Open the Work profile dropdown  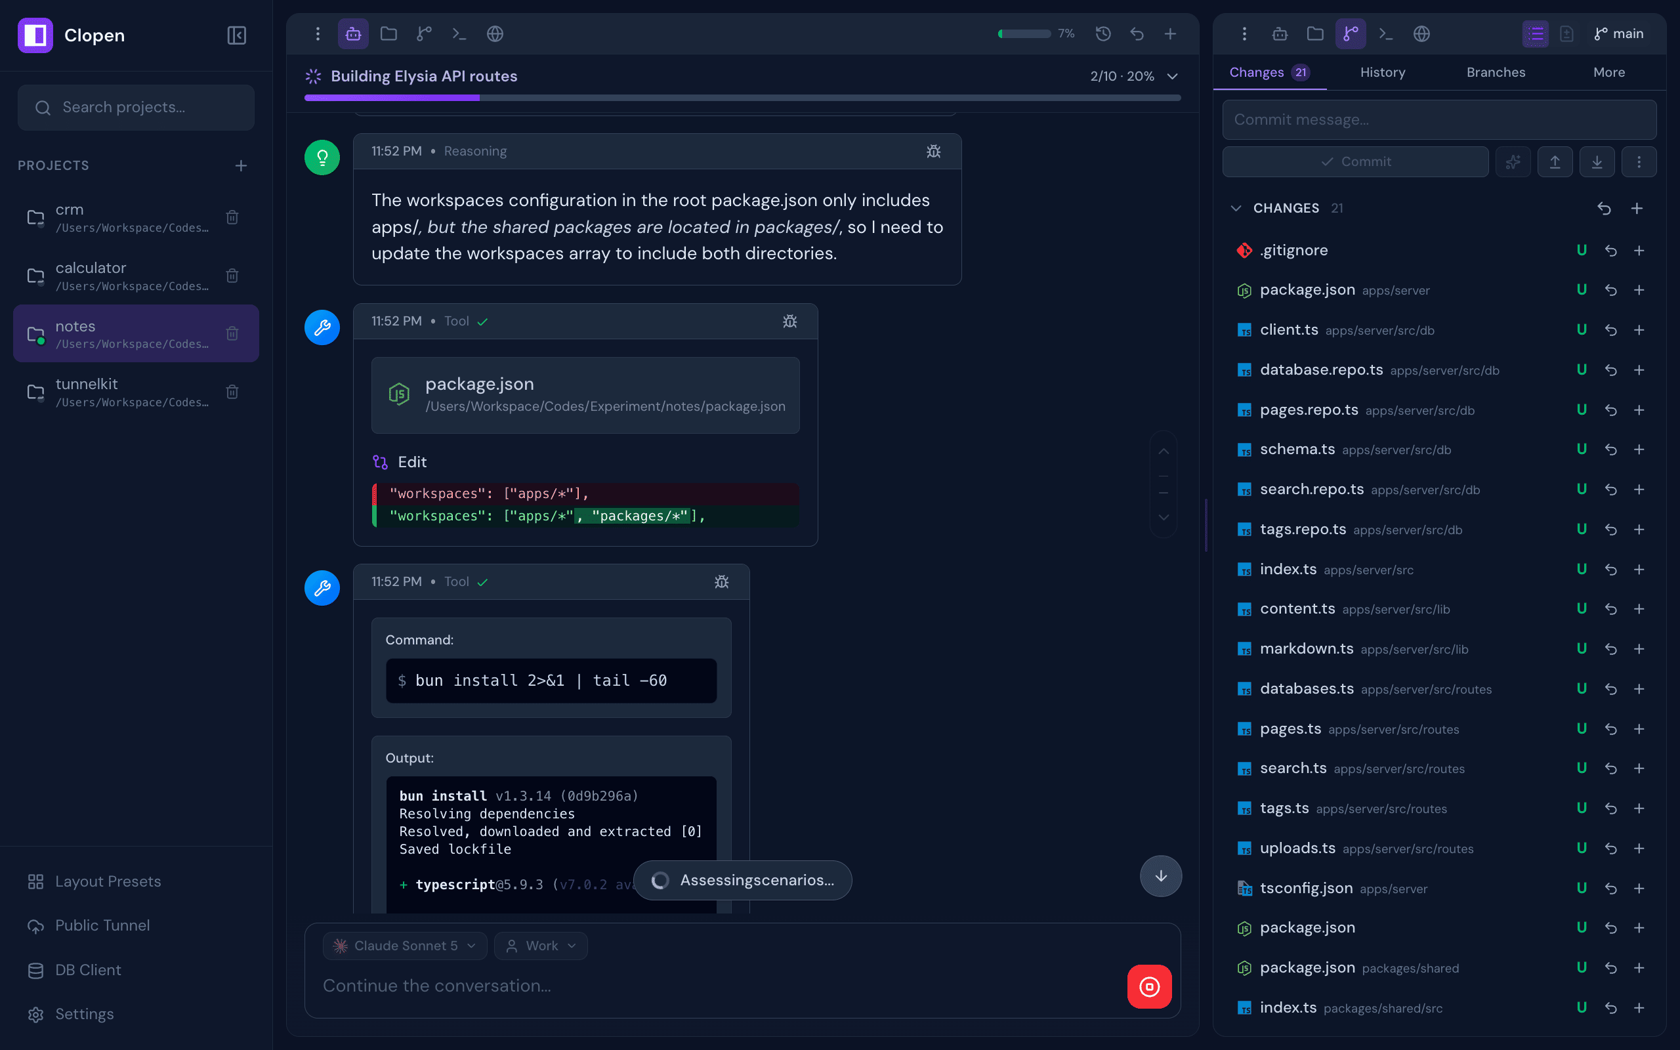click(x=541, y=946)
